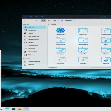Open the Tumbleweed device
This screenshot has width=111, height=111.
tap(34, 62)
